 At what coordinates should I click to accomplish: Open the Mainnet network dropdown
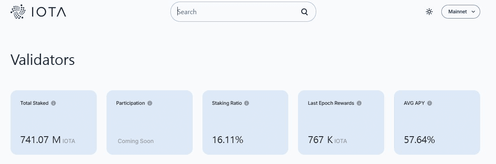tap(460, 12)
